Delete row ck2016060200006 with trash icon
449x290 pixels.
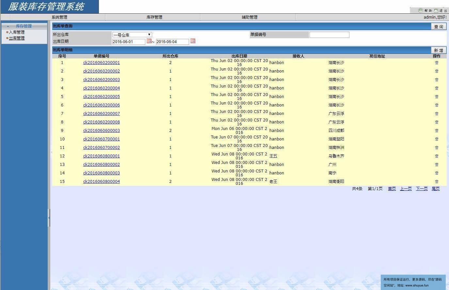tap(437, 105)
